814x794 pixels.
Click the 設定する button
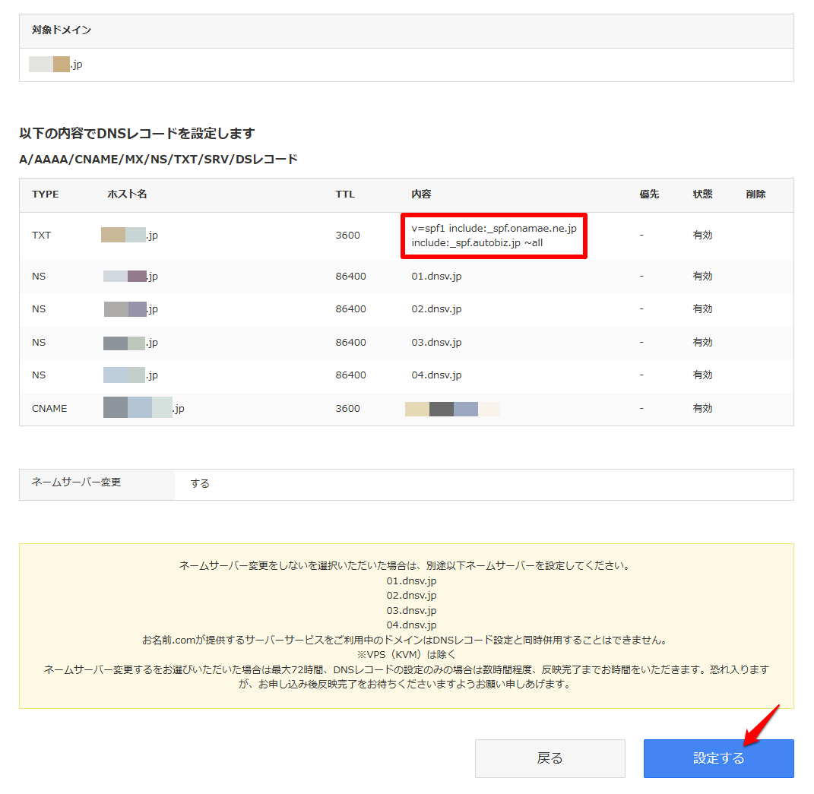[718, 758]
